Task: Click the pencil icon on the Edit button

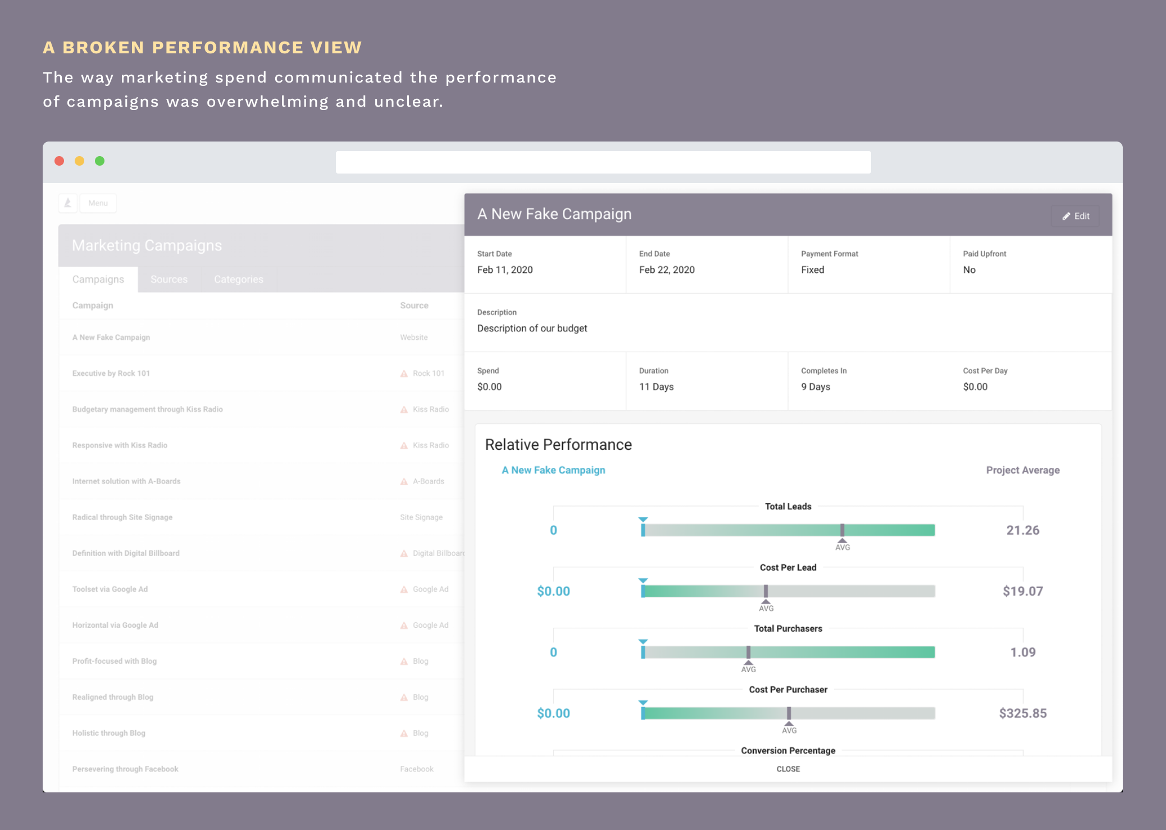Action: [x=1067, y=216]
